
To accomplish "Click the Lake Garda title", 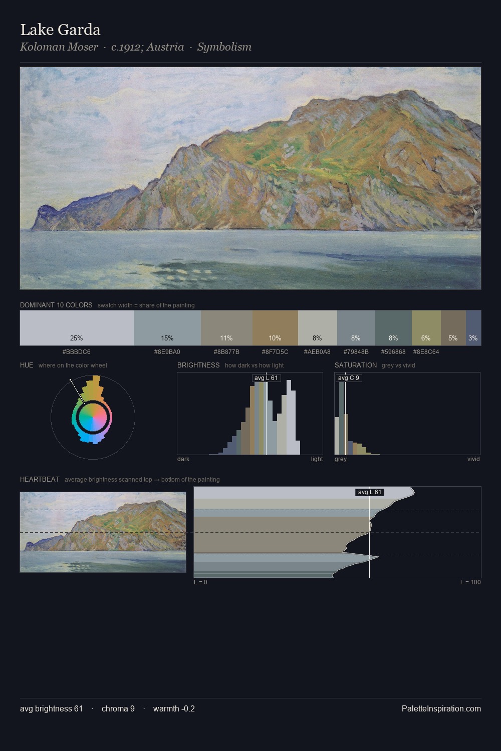I will point(60,30).
